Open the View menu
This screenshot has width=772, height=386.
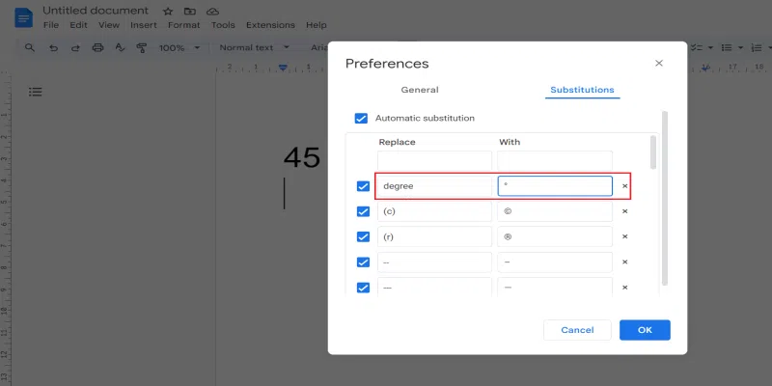click(109, 25)
